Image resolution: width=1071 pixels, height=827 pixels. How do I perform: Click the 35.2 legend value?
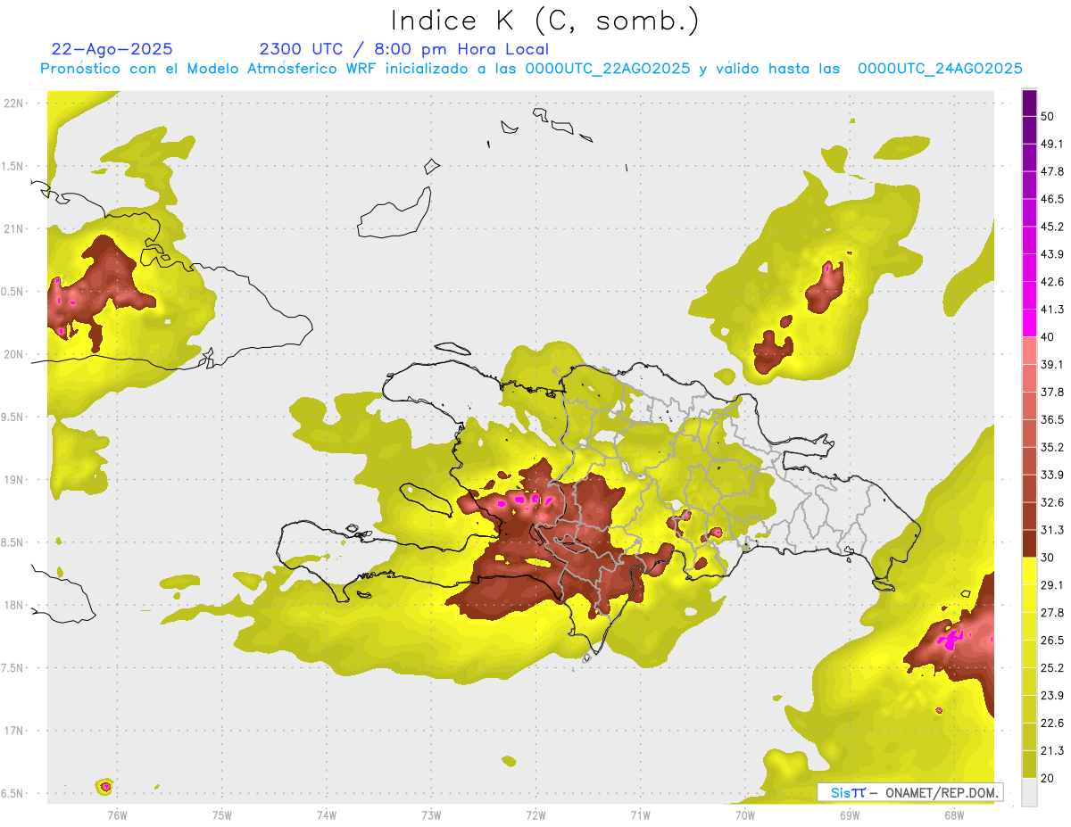coord(1053,447)
